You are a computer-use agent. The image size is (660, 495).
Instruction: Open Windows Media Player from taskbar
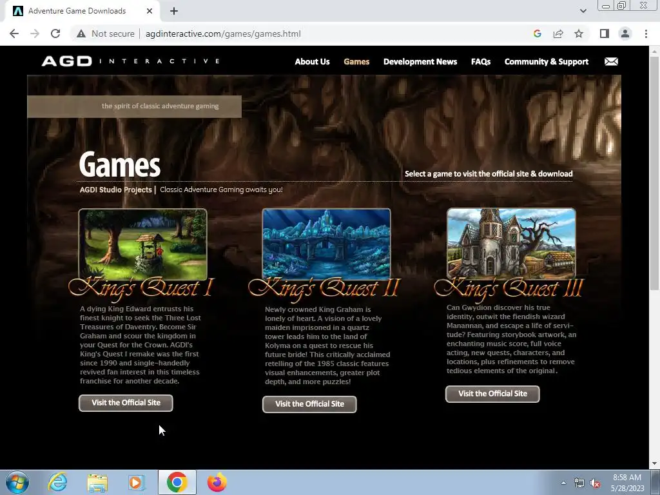pos(135,482)
